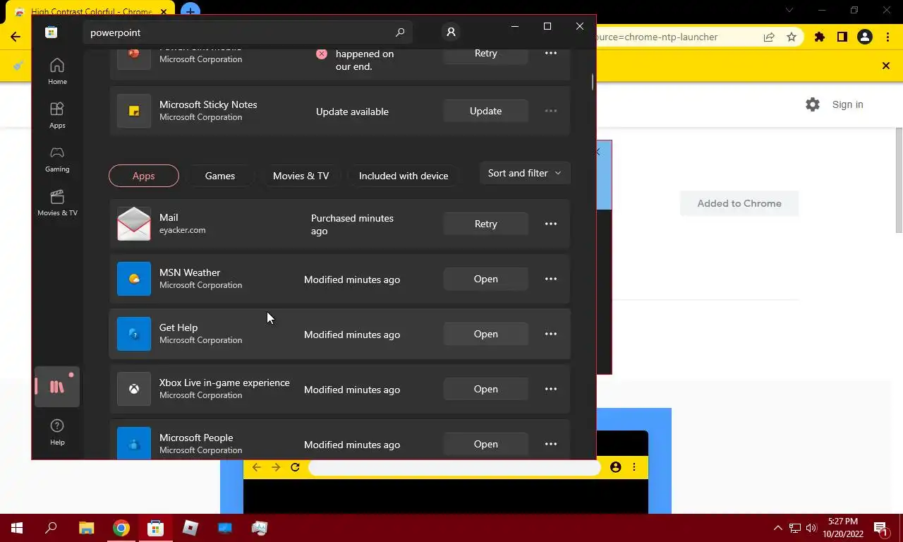Open Windows Start menu
The image size is (903, 542).
coord(17,527)
